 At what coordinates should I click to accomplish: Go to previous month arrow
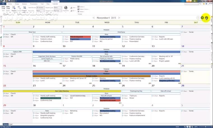coord(93,18)
